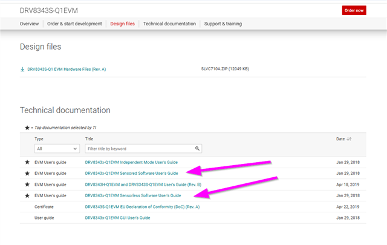The width and height of the screenshot is (387, 245).
Task: Open DRV8343x-Q1EVM Sensored Software User's Guide
Action: tap(132, 174)
